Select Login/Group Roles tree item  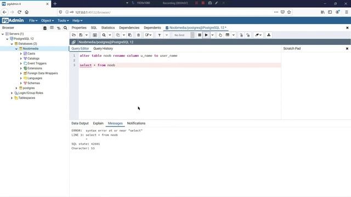tap(31, 93)
